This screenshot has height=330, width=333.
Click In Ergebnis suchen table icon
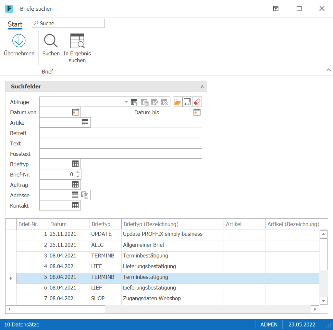[x=77, y=41]
